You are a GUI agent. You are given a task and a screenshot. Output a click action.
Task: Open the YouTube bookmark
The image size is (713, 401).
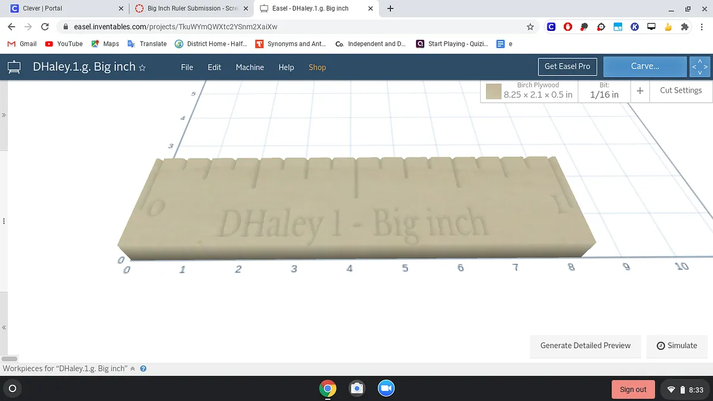(x=64, y=44)
